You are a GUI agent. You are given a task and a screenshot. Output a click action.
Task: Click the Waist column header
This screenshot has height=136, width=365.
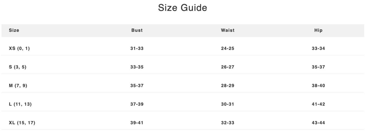pos(228,30)
